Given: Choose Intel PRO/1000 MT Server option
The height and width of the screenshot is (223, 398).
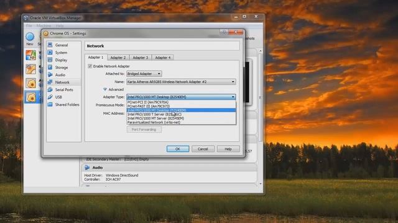Looking at the screenshot, I should tap(181, 118).
